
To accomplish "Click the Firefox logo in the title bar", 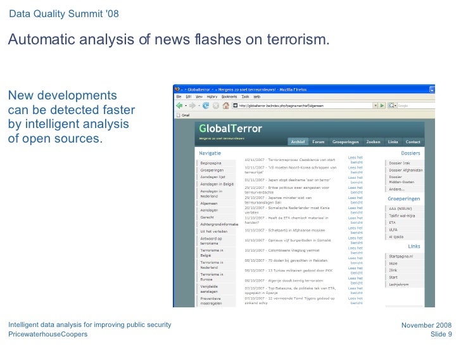I will tap(177, 89).
